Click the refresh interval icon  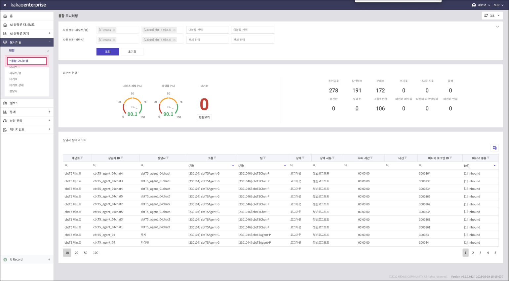click(486, 16)
